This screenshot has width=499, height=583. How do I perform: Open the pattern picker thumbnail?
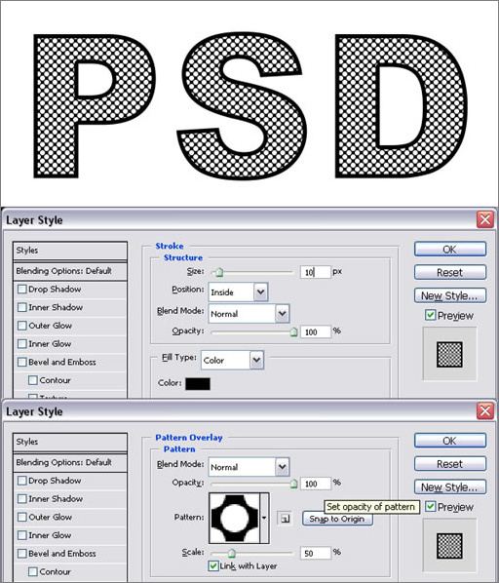(x=235, y=518)
